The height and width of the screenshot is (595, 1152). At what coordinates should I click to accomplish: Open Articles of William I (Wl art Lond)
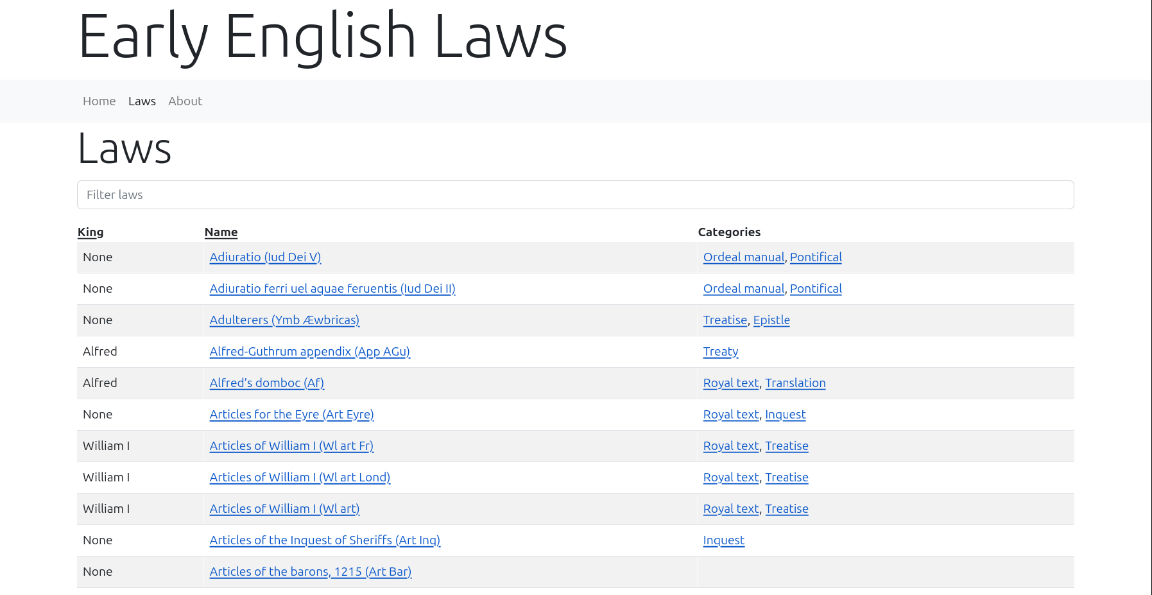[x=300, y=478]
